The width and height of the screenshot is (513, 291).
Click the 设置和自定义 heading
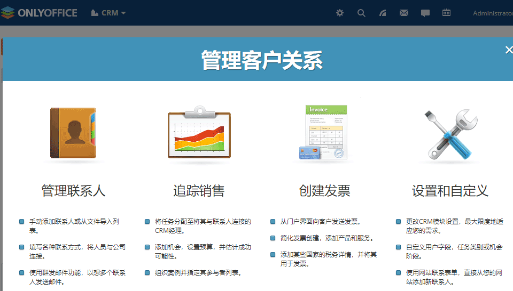click(x=450, y=191)
